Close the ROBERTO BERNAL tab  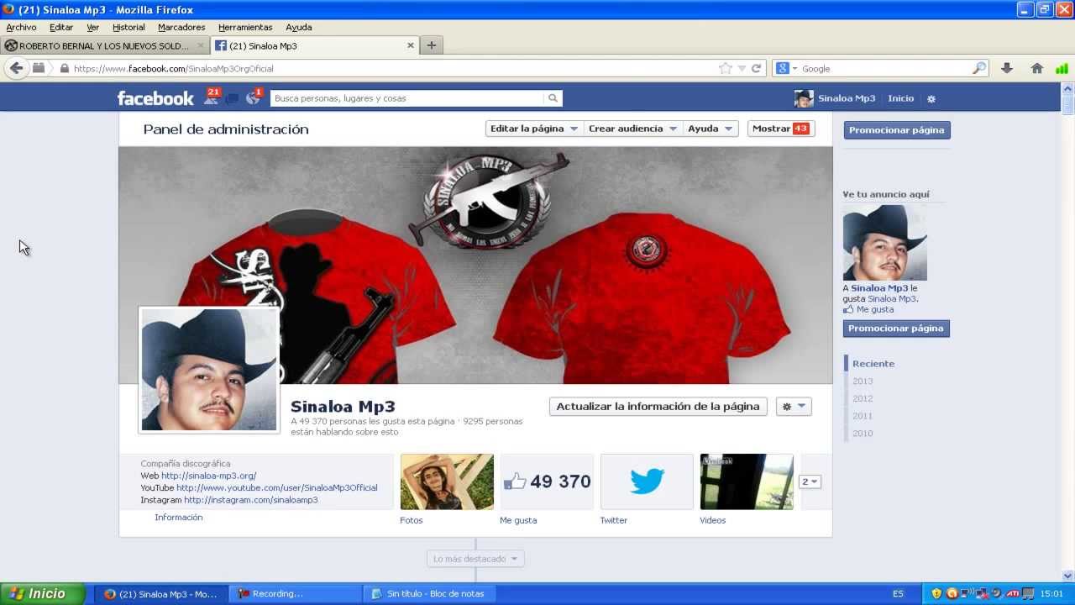click(x=200, y=45)
